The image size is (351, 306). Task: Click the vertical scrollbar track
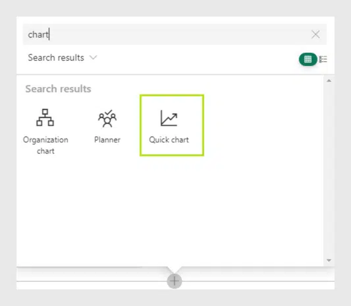[x=329, y=170]
